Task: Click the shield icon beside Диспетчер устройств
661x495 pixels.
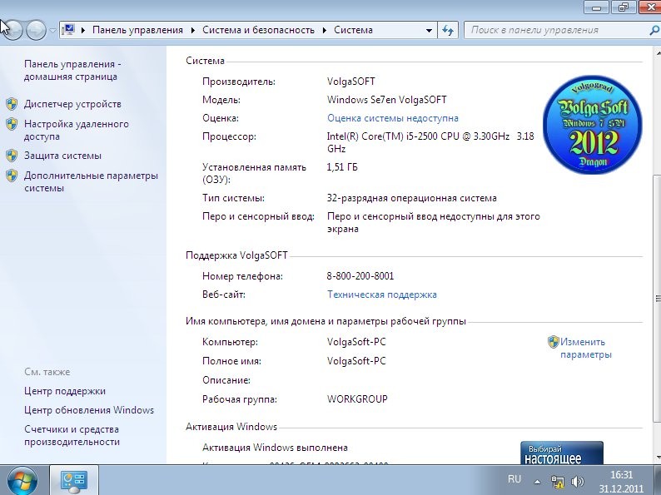Action: coord(12,104)
